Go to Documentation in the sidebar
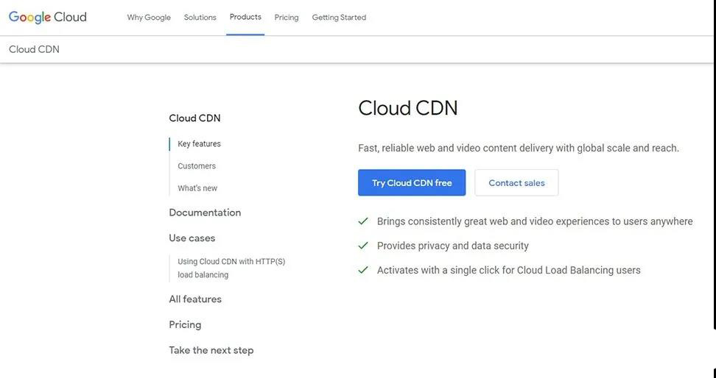This screenshot has height=378, width=716. (205, 213)
